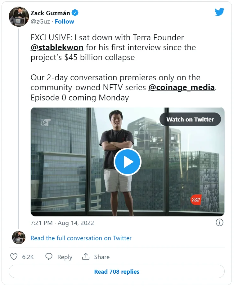Open the @coinage_media mention link
This screenshot has width=234, height=287.
click(x=182, y=87)
